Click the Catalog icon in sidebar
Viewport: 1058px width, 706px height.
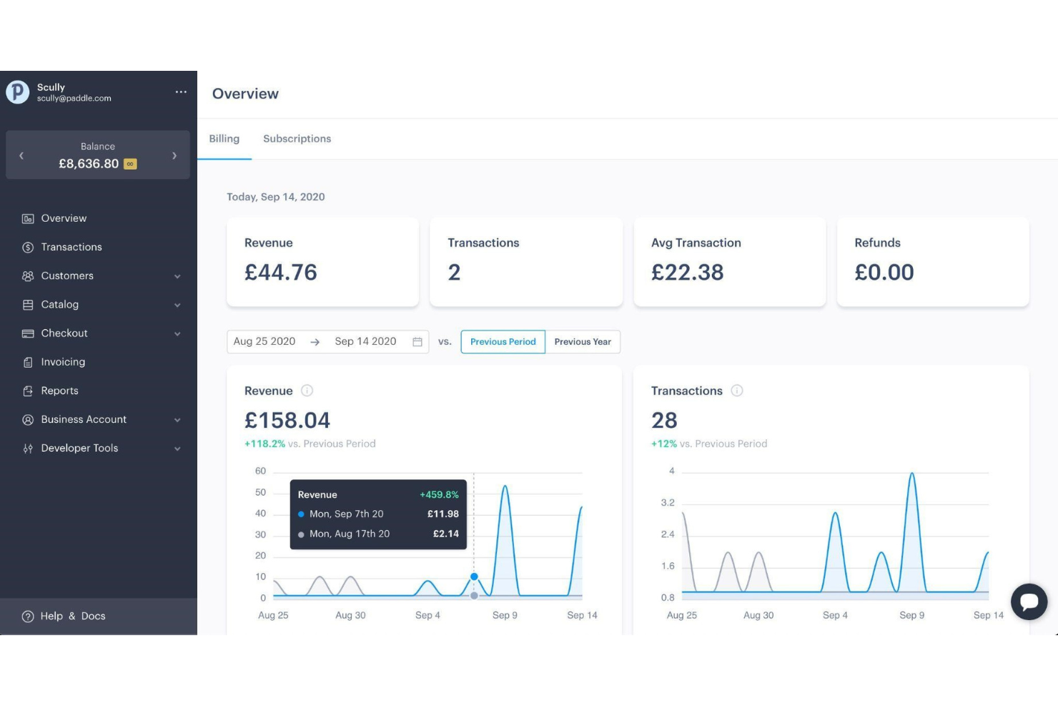[28, 305]
